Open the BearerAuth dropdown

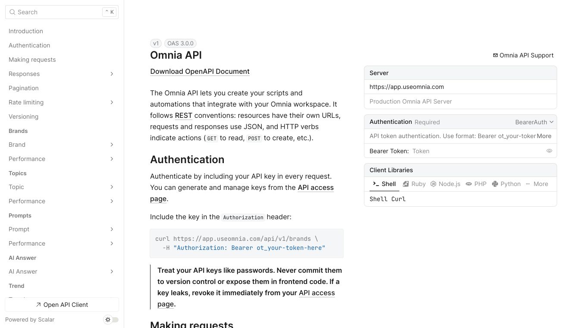[x=534, y=122]
